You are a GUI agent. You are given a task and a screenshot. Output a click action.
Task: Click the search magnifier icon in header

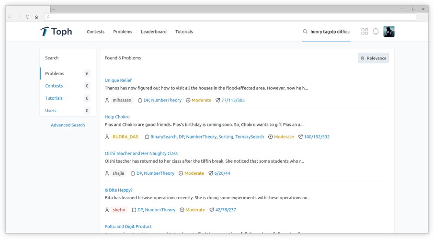click(305, 32)
